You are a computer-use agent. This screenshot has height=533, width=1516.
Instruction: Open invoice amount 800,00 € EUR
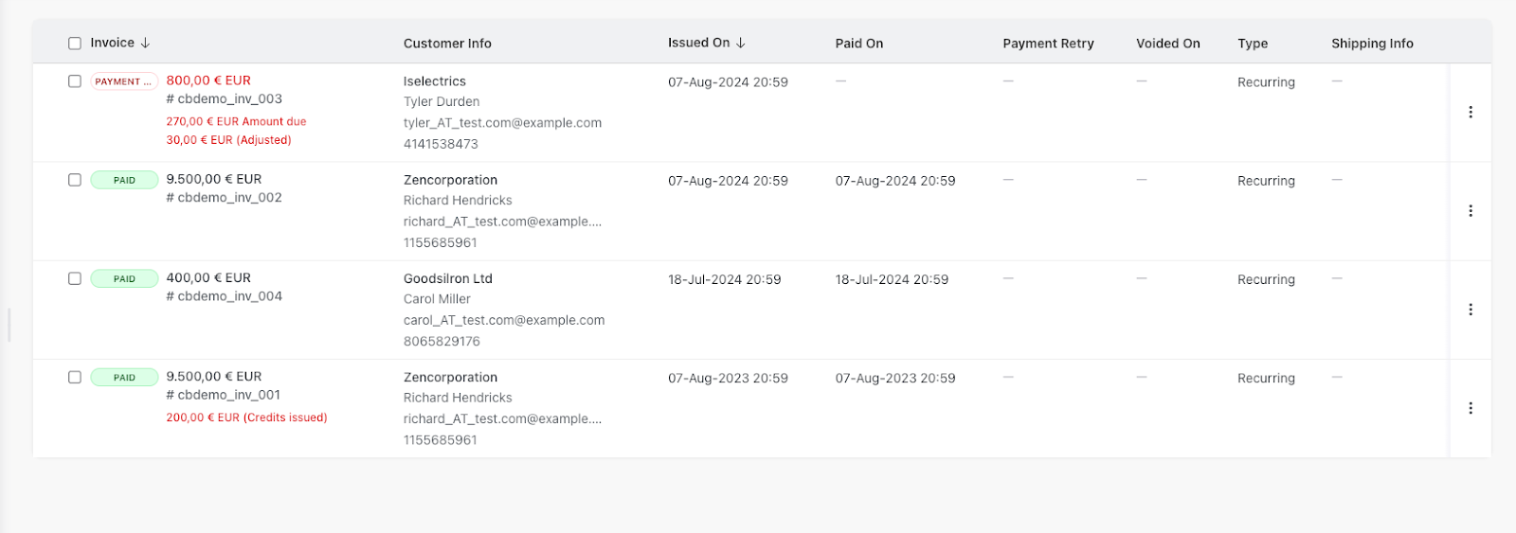pyautogui.click(x=208, y=80)
